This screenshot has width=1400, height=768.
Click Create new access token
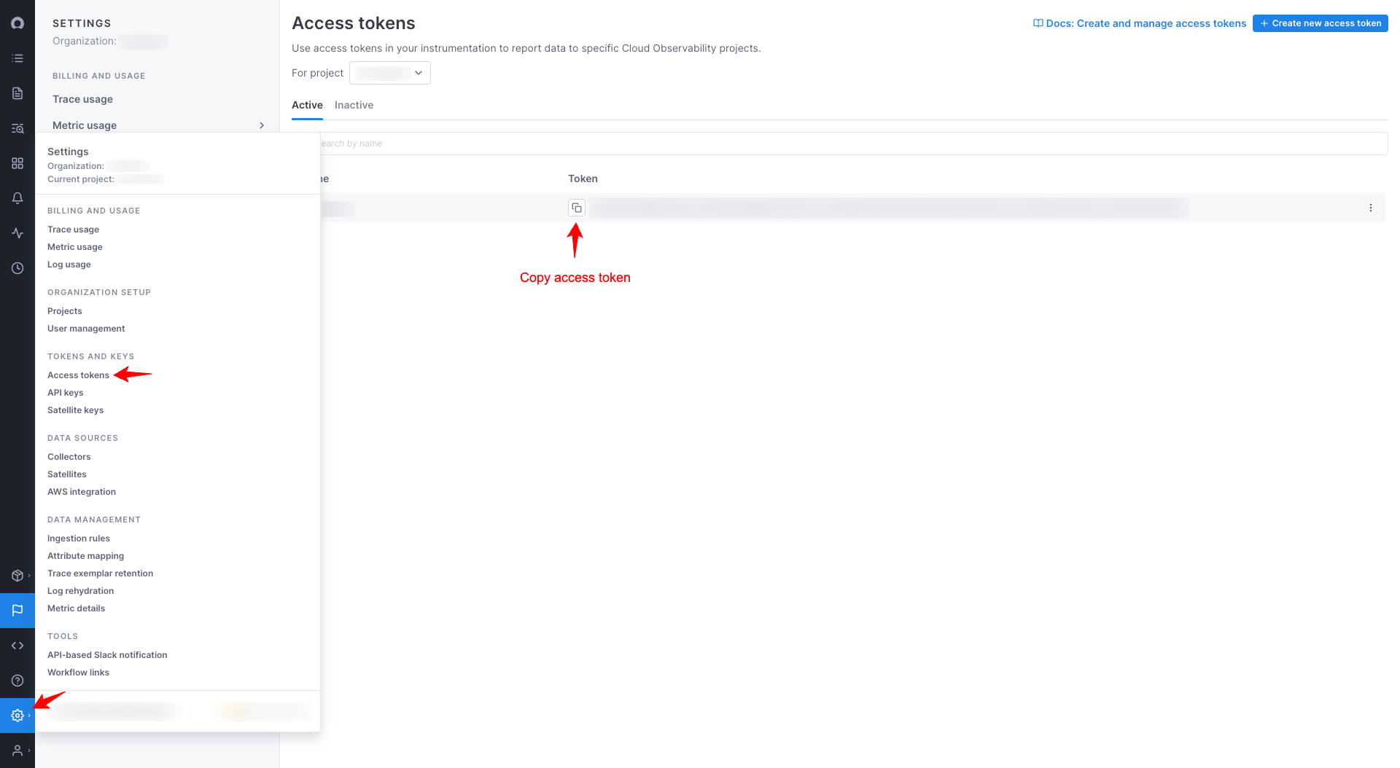click(1320, 23)
